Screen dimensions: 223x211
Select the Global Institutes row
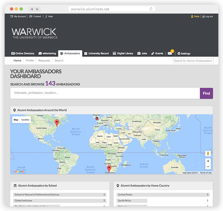(60, 201)
